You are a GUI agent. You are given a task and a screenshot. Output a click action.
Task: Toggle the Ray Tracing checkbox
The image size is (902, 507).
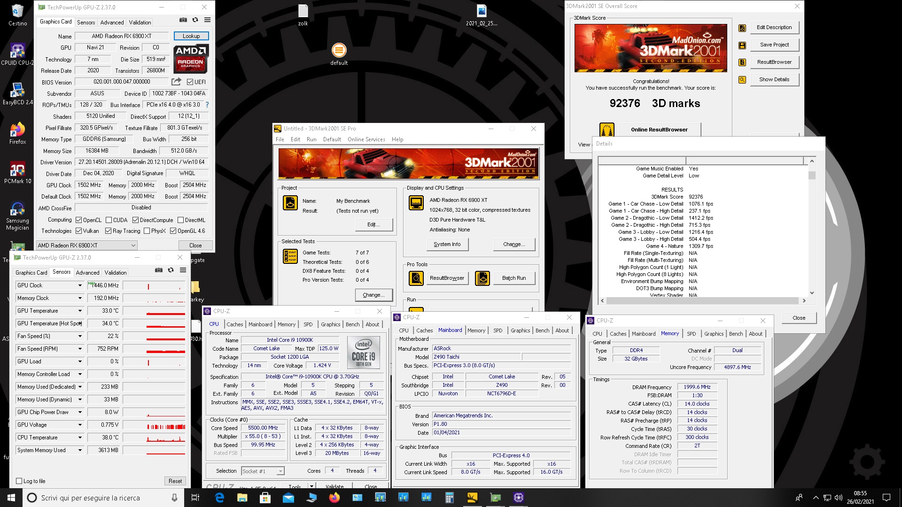point(108,231)
